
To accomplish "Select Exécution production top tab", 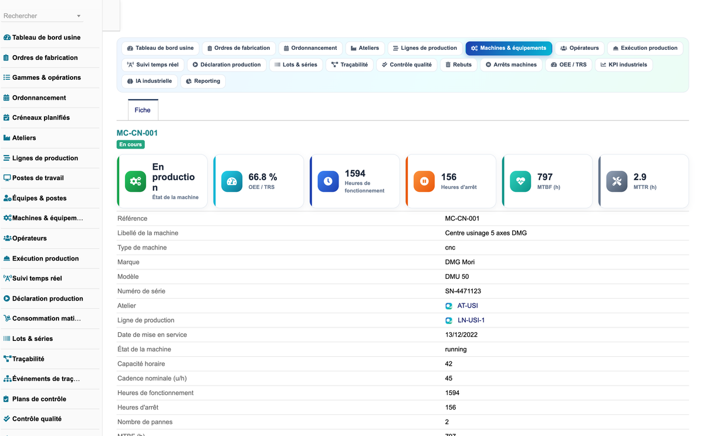I will pyautogui.click(x=645, y=48).
